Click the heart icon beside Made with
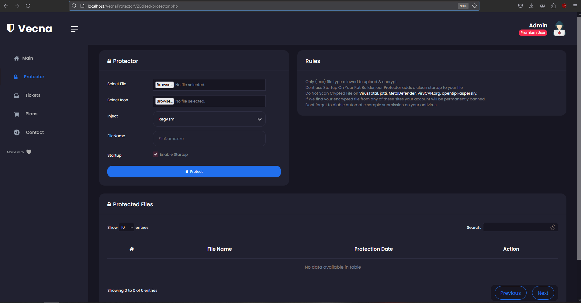This screenshot has height=303, width=581. point(29,152)
